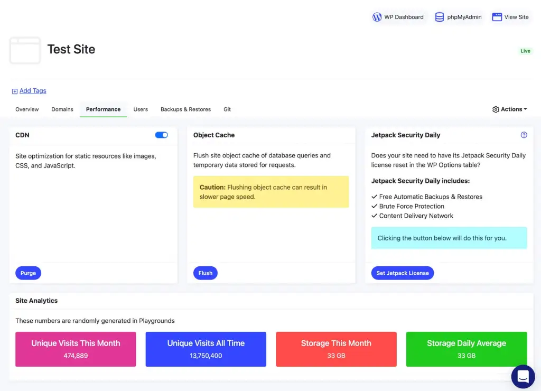Click the yellow Caution notice

coord(271,192)
